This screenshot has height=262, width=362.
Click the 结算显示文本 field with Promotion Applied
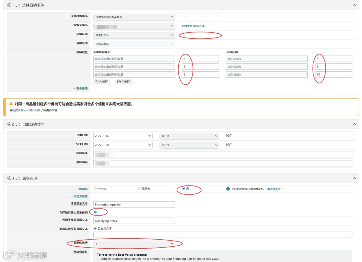click(x=134, y=205)
